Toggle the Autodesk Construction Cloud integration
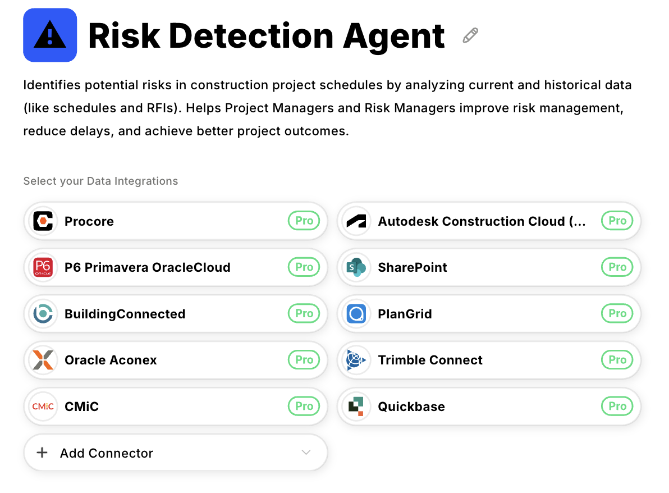This screenshot has height=493, width=669. 488,221
